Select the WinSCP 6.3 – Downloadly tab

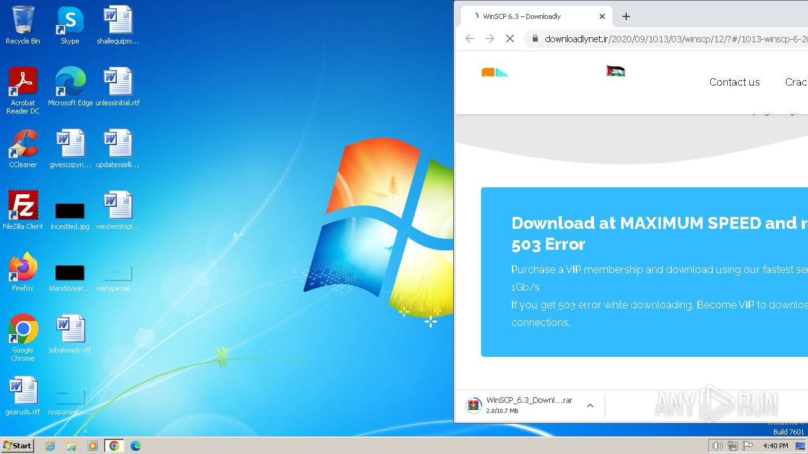(537, 16)
